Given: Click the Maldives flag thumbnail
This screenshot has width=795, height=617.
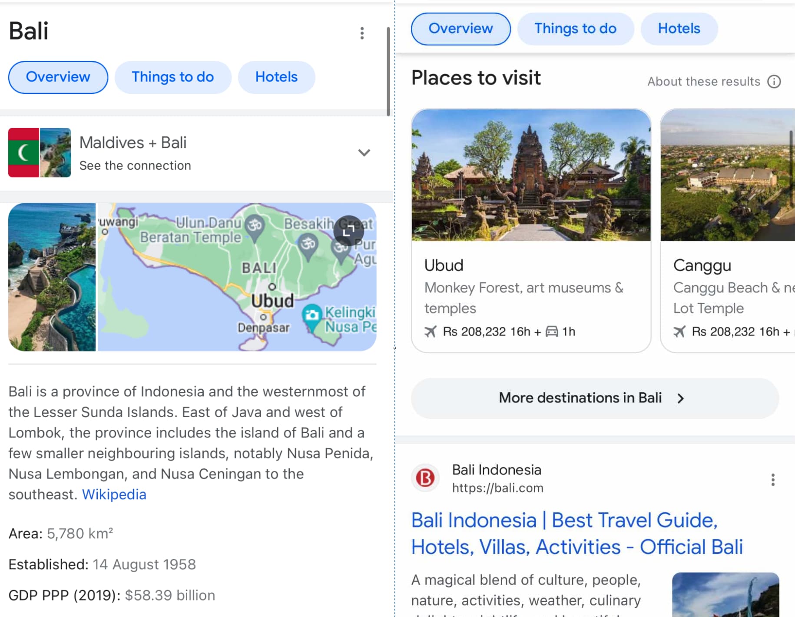Looking at the screenshot, I should coord(23,153).
